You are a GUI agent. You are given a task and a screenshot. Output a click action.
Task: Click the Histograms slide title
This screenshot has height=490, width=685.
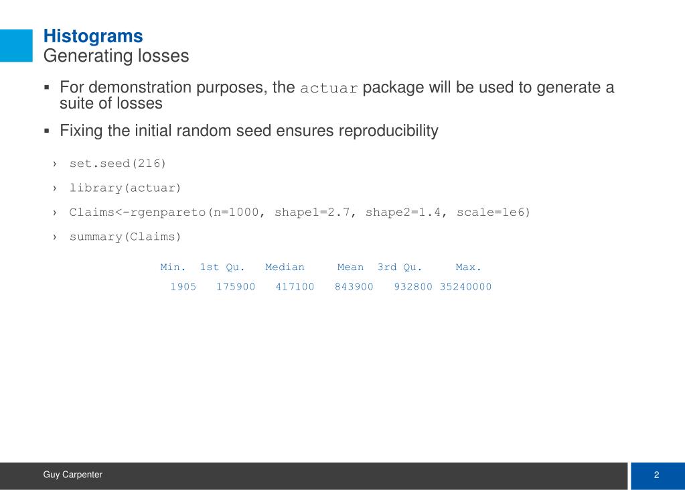[93, 36]
